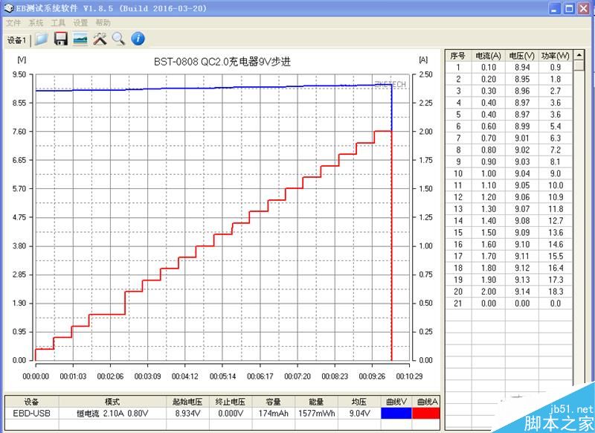Viewport: 595px width, 433px height.
Task: Click the 电流(A) column header
Action: tap(489, 56)
